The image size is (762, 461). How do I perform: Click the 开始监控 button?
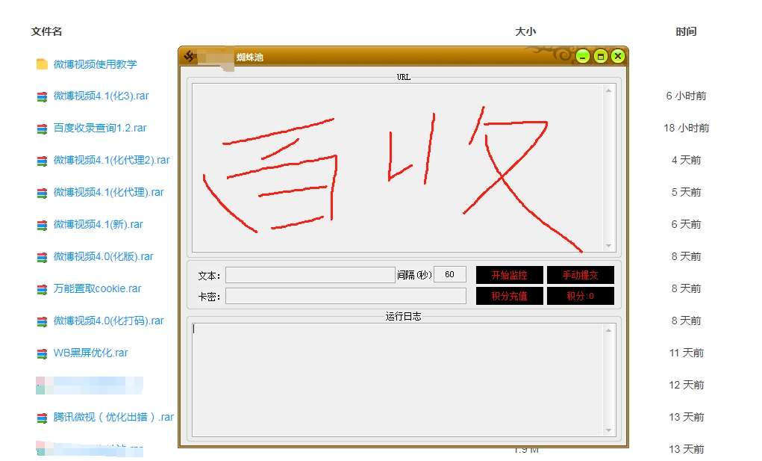click(509, 275)
